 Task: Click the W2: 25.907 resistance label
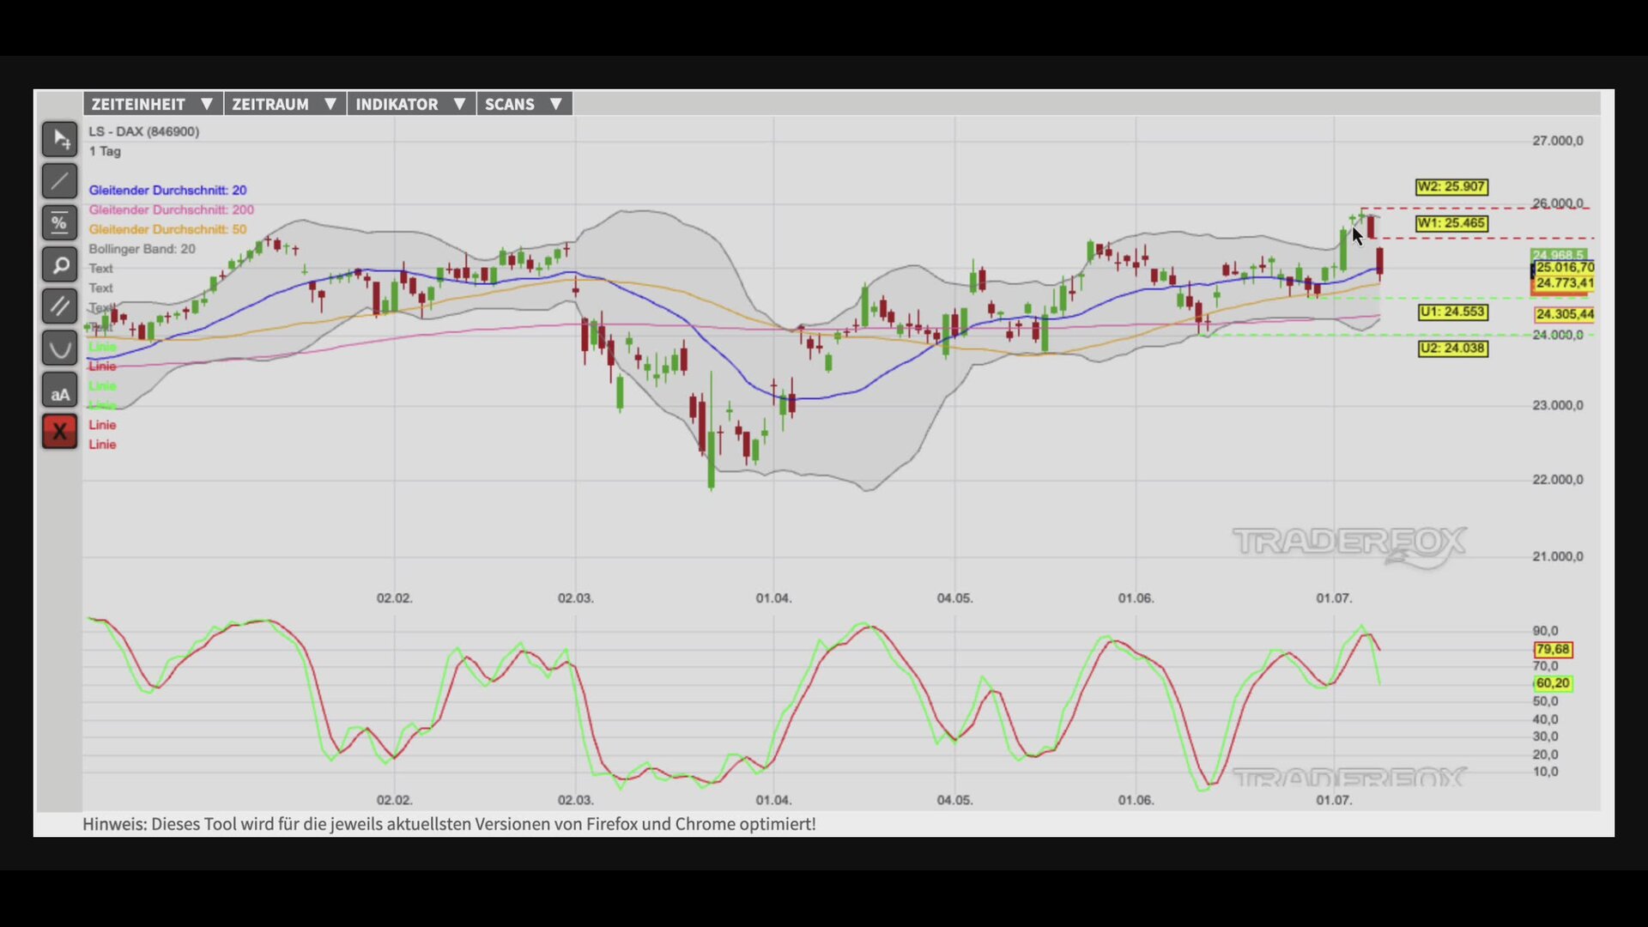(x=1451, y=187)
